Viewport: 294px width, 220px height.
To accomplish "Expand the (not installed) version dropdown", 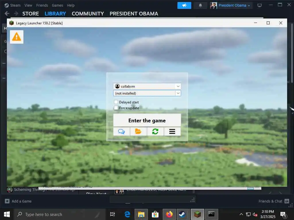I will click(x=178, y=93).
